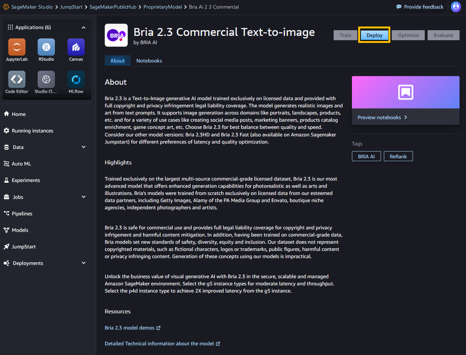Switch to the Notebooks tab
This screenshot has height=355, width=466.
point(149,61)
